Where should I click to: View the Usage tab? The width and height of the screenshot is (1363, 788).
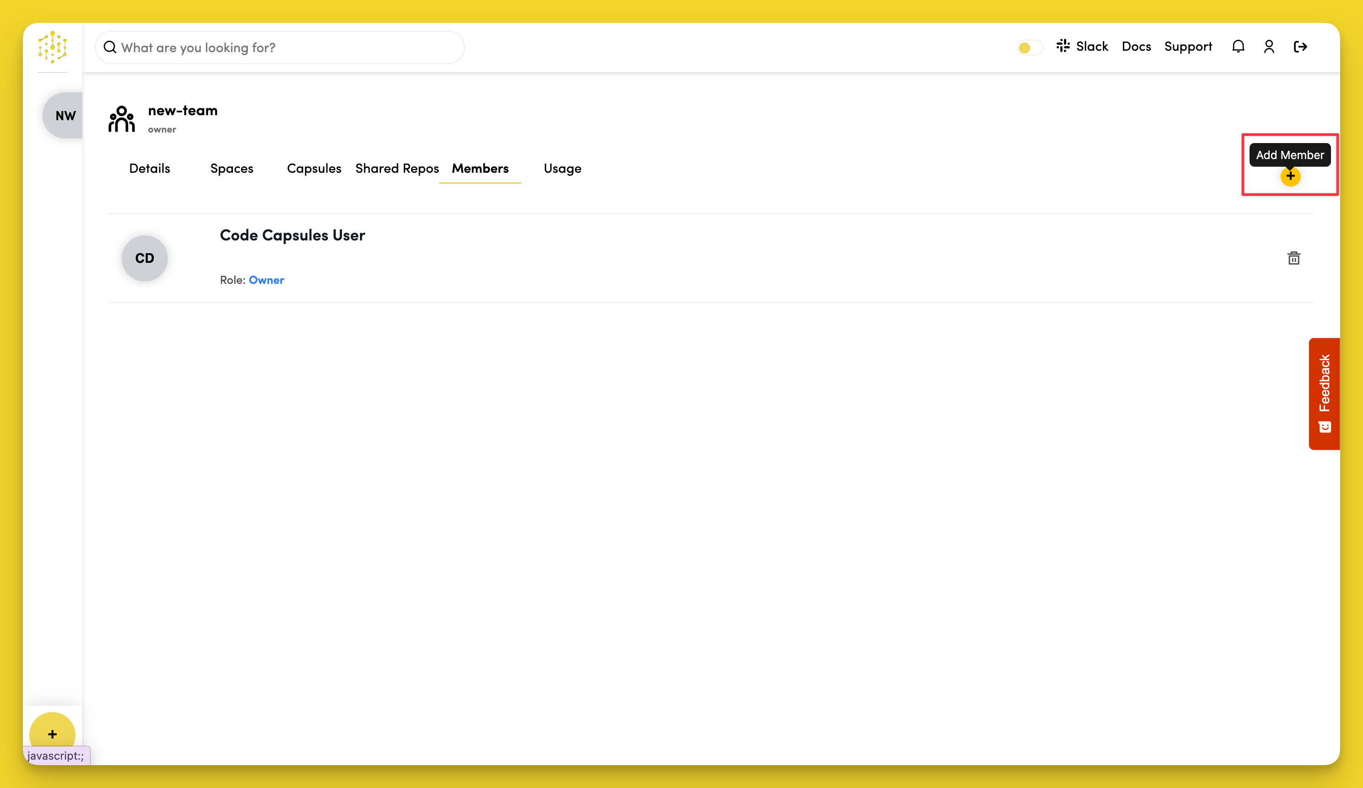click(562, 169)
